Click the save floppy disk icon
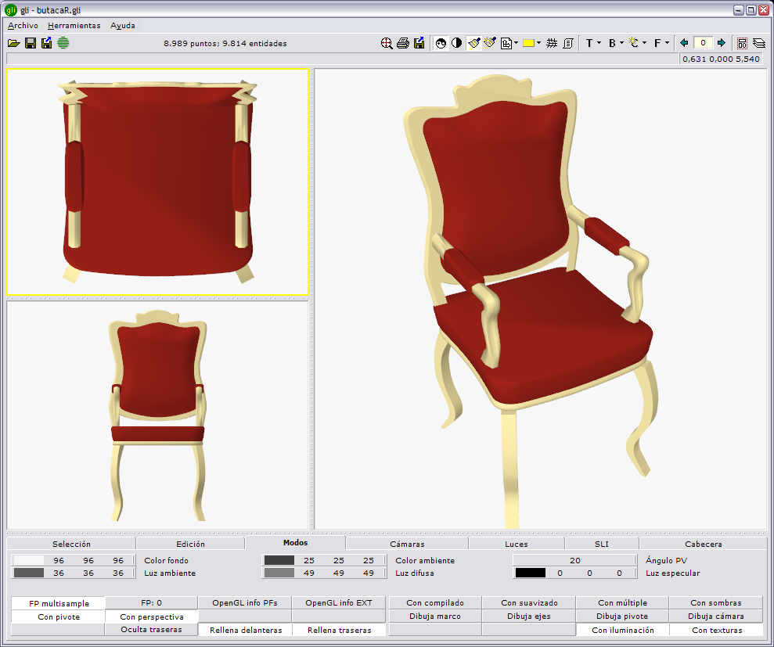 click(31, 43)
